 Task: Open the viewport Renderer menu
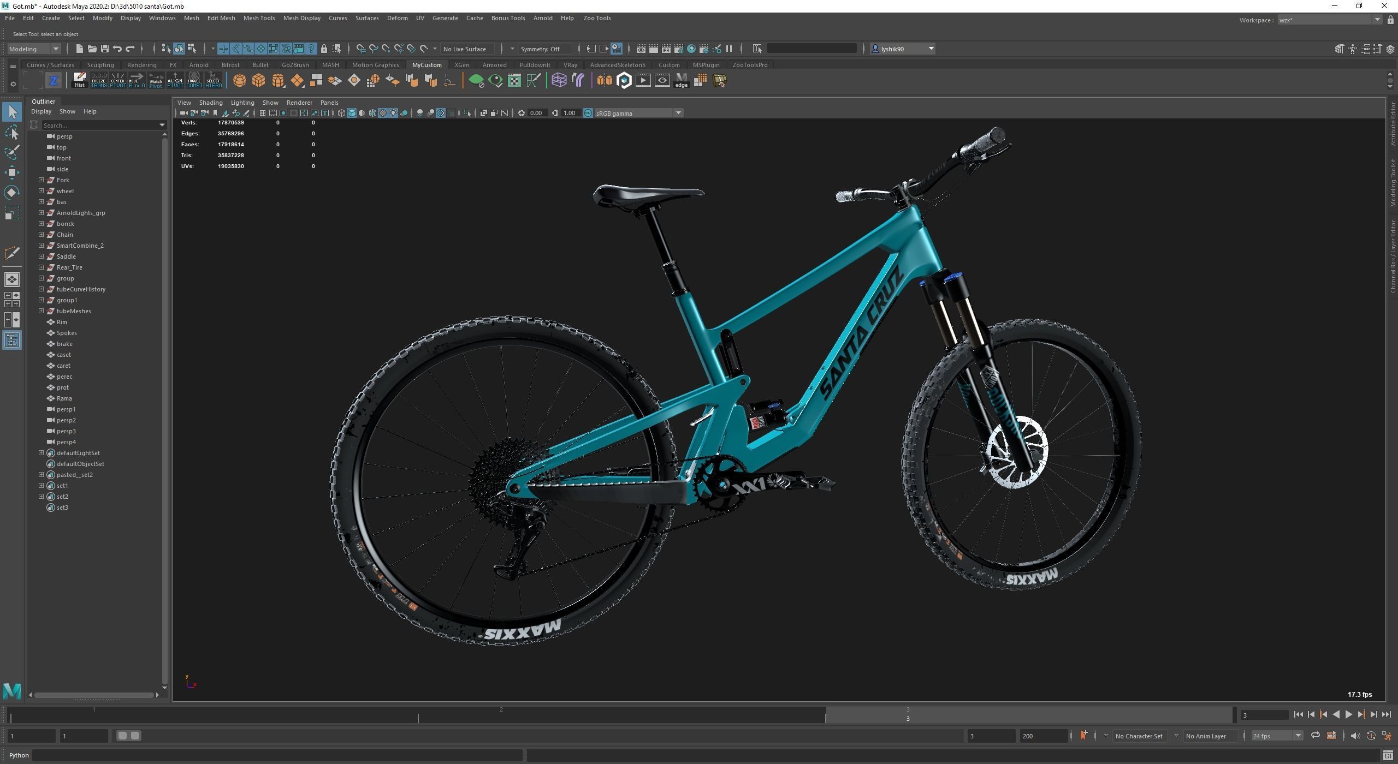299,103
